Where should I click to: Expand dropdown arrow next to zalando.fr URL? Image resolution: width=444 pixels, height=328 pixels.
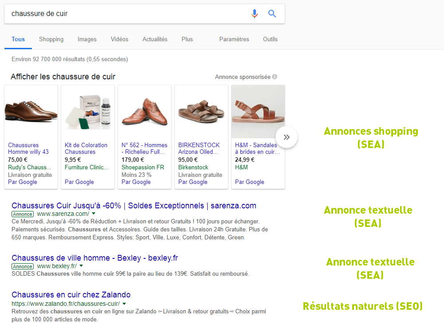[x=124, y=304]
